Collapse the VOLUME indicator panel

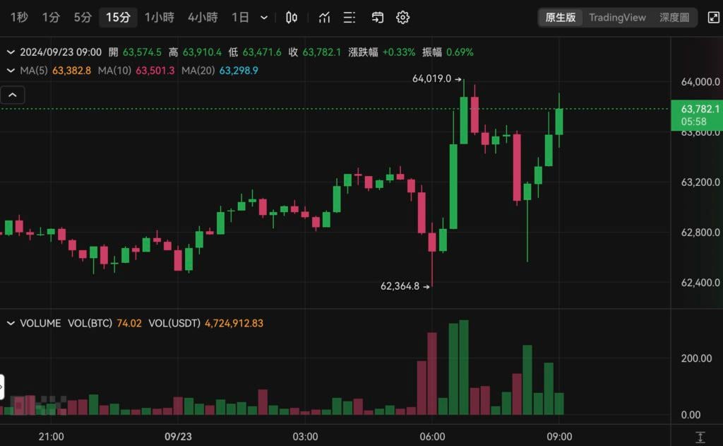coord(11,323)
